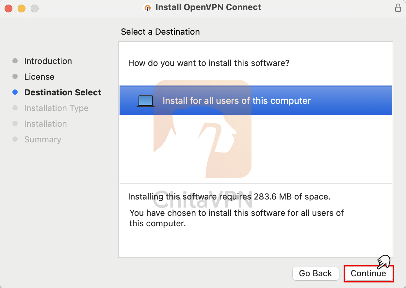
Task: Select the Destination Select step label
Action: (x=63, y=92)
